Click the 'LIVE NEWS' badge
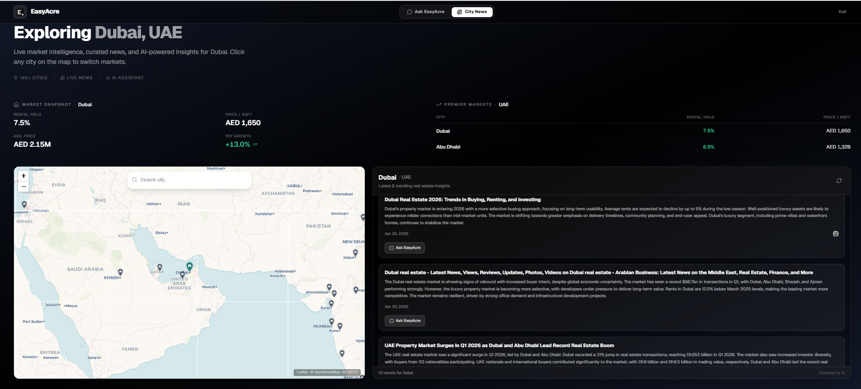 pos(77,78)
